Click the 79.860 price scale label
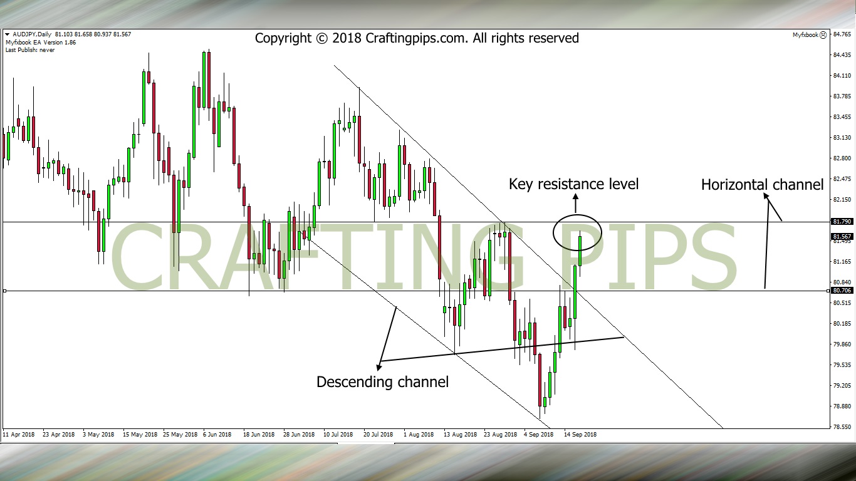Screen dimensions: 856x481 842,344
